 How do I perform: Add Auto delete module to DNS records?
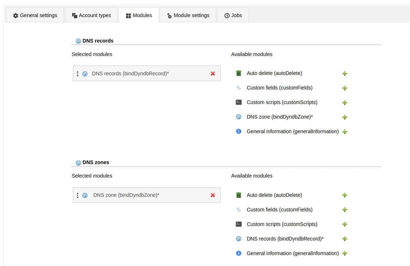coord(345,74)
